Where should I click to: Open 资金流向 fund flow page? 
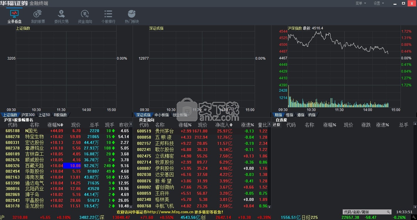pyautogui.click(x=85, y=16)
